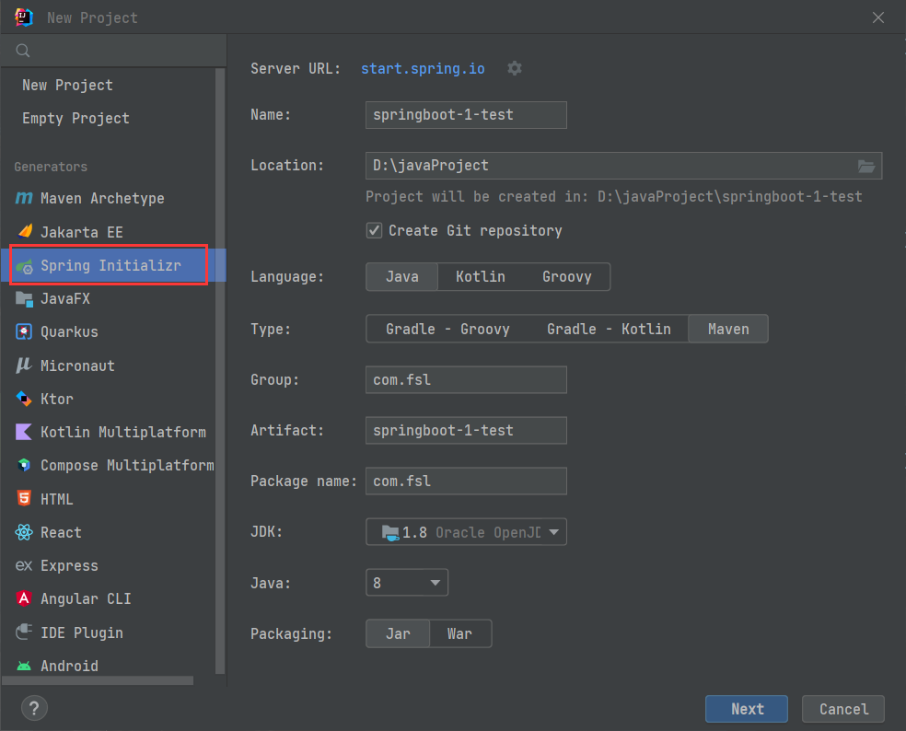The width and height of the screenshot is (906, 731).
Task: Click the JavaFX folder icon
Action: pyautogui.click(x=24, y=299)
